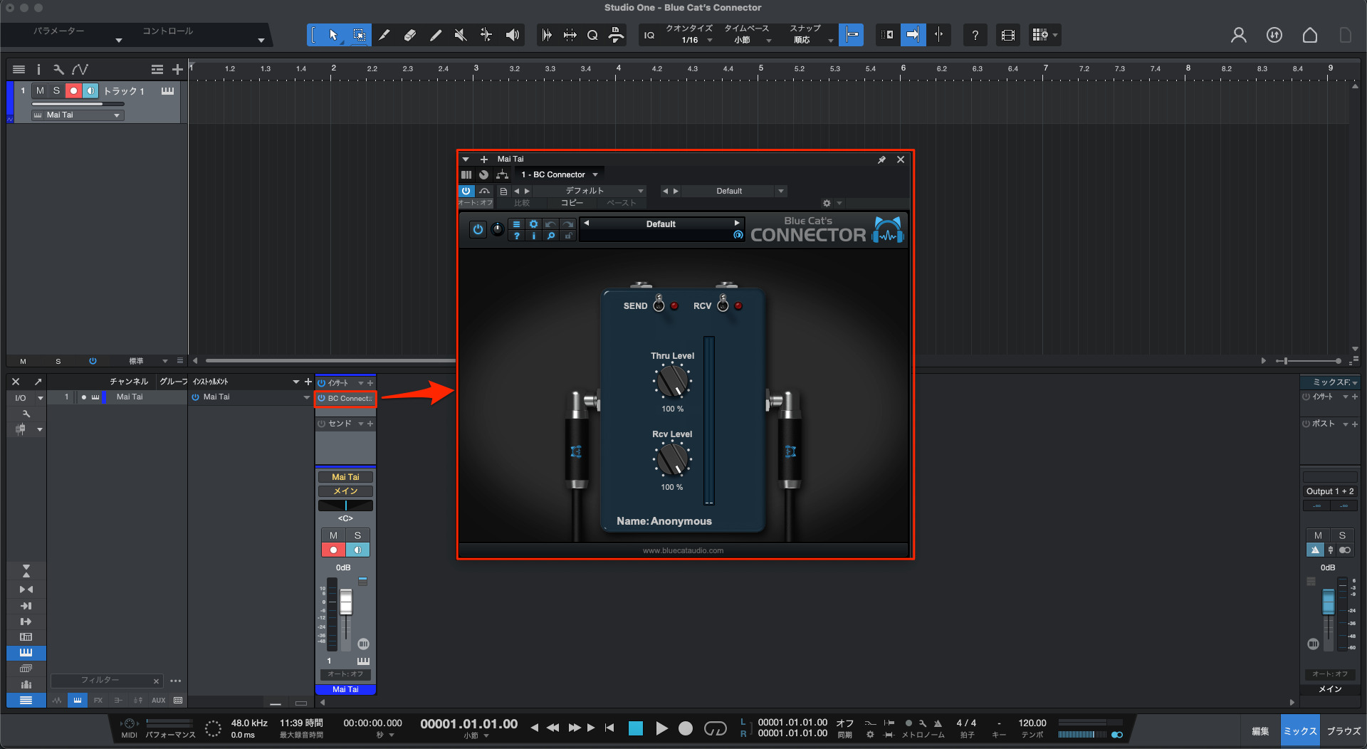Adjust the Thru Level knob
Screen dimensions: 1367x749
pyautogui.click(x=672, y=381)
